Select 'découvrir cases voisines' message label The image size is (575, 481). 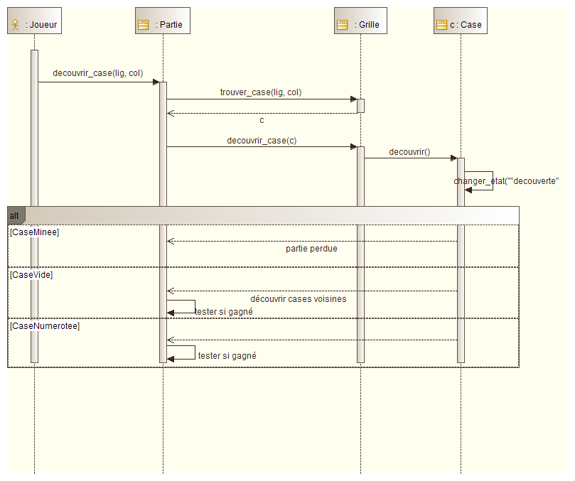298,299
